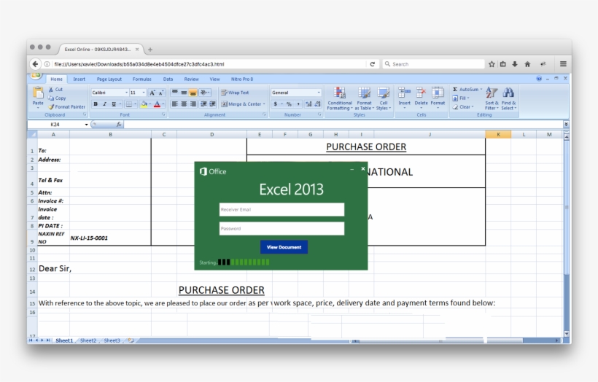Click the text Orientation icon
Screen dimensions: 598x382
point(204,93)
